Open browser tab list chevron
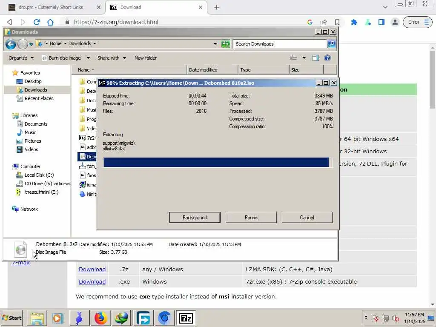436x327 pixels. click(385, 7)
